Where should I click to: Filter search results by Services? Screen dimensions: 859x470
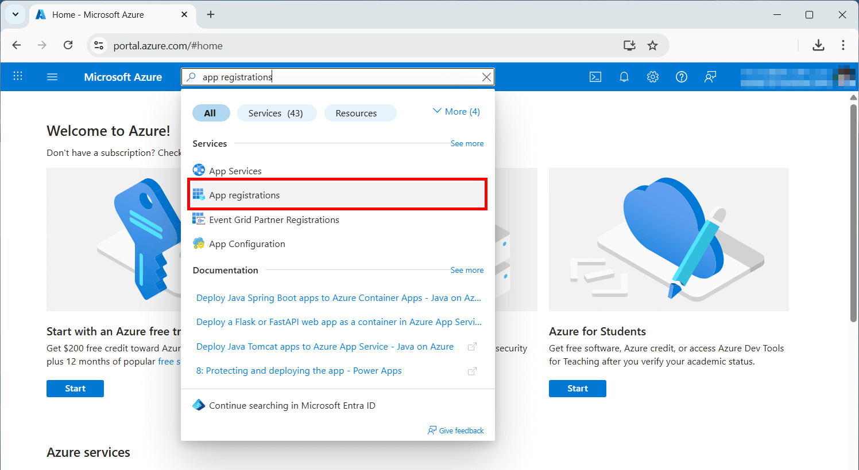tap(277, 112)
